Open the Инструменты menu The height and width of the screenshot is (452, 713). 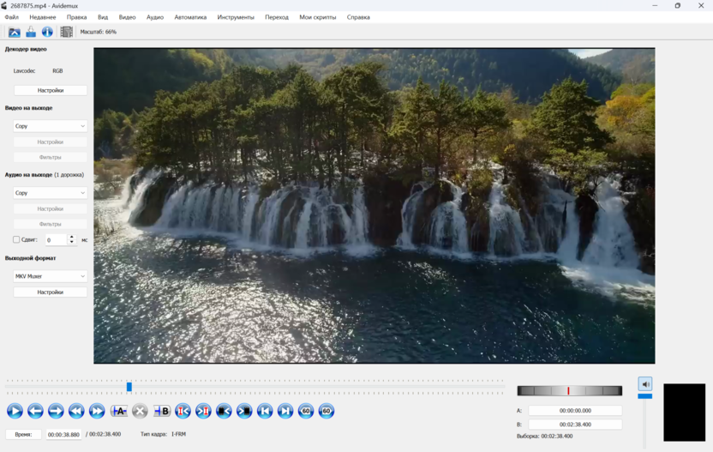pos(236,17)
